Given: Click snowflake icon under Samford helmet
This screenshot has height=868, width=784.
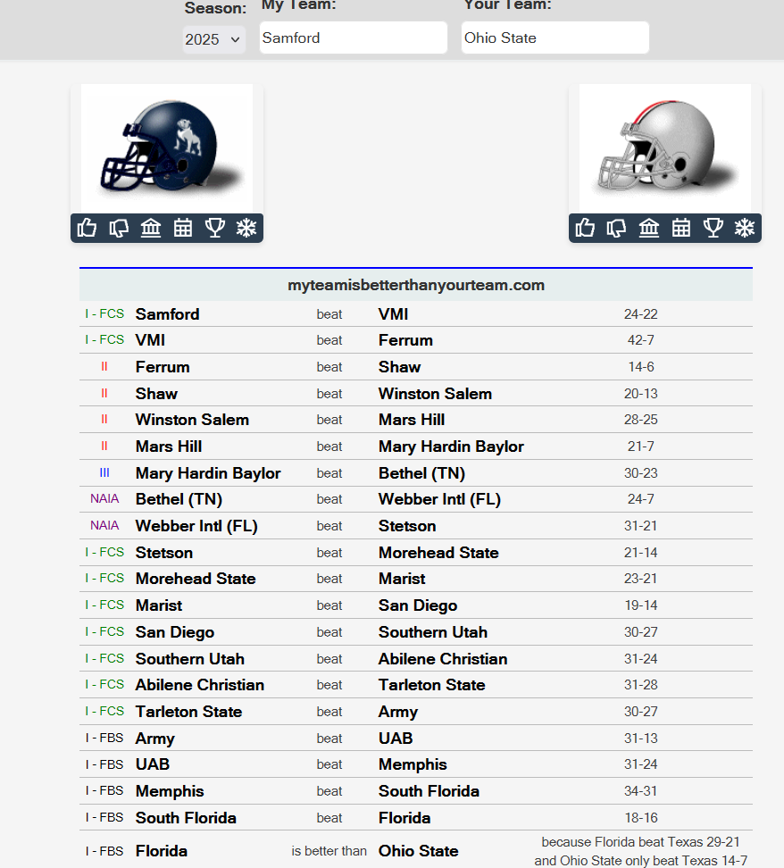Looking at the screenshot, I should [246, 228].
